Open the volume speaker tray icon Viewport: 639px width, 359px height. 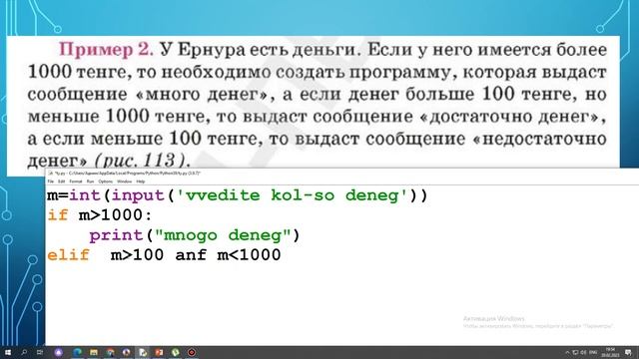coord(583,352)
